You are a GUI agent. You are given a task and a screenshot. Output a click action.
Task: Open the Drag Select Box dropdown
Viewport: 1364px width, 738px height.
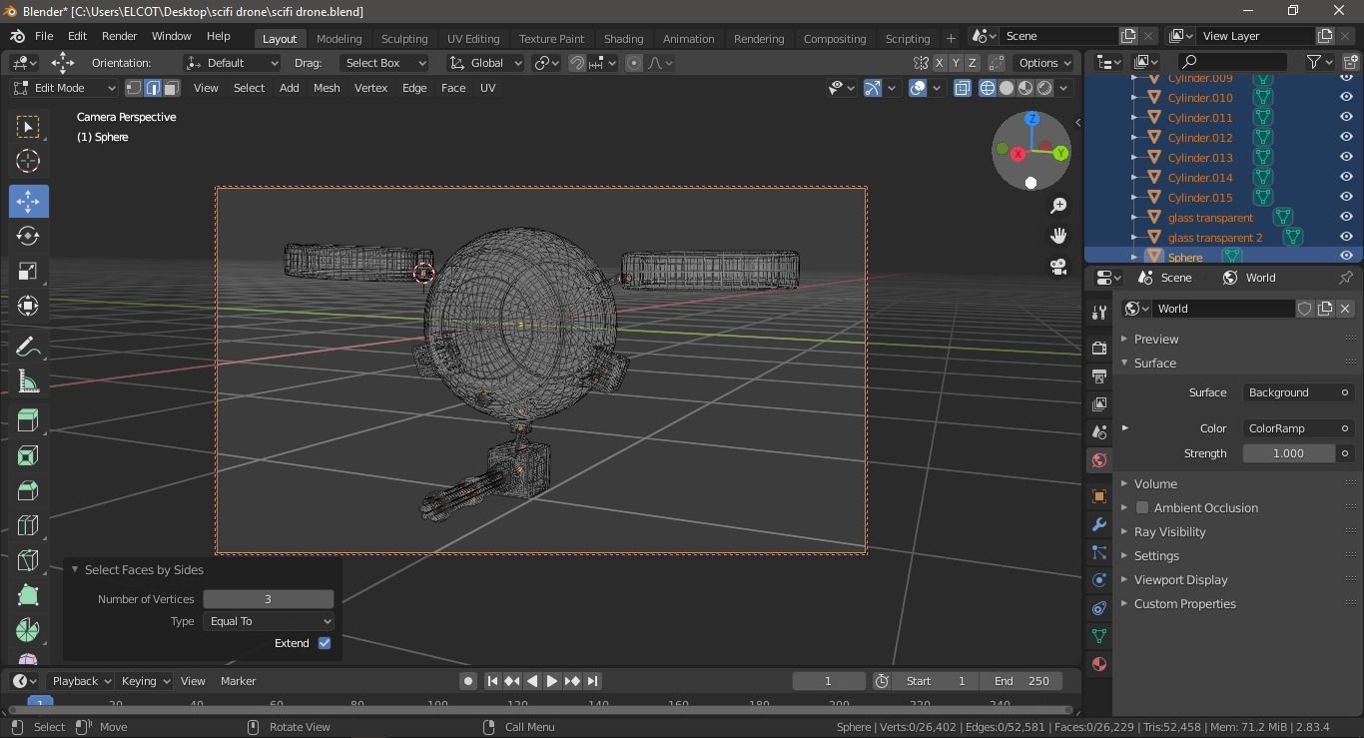(383, 63)
